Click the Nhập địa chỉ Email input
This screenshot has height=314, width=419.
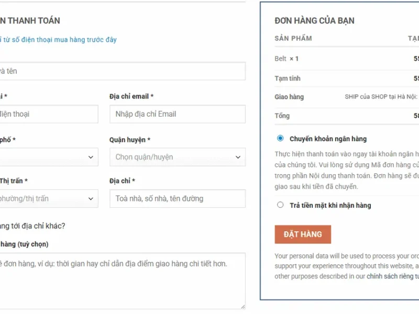(177, 114)
